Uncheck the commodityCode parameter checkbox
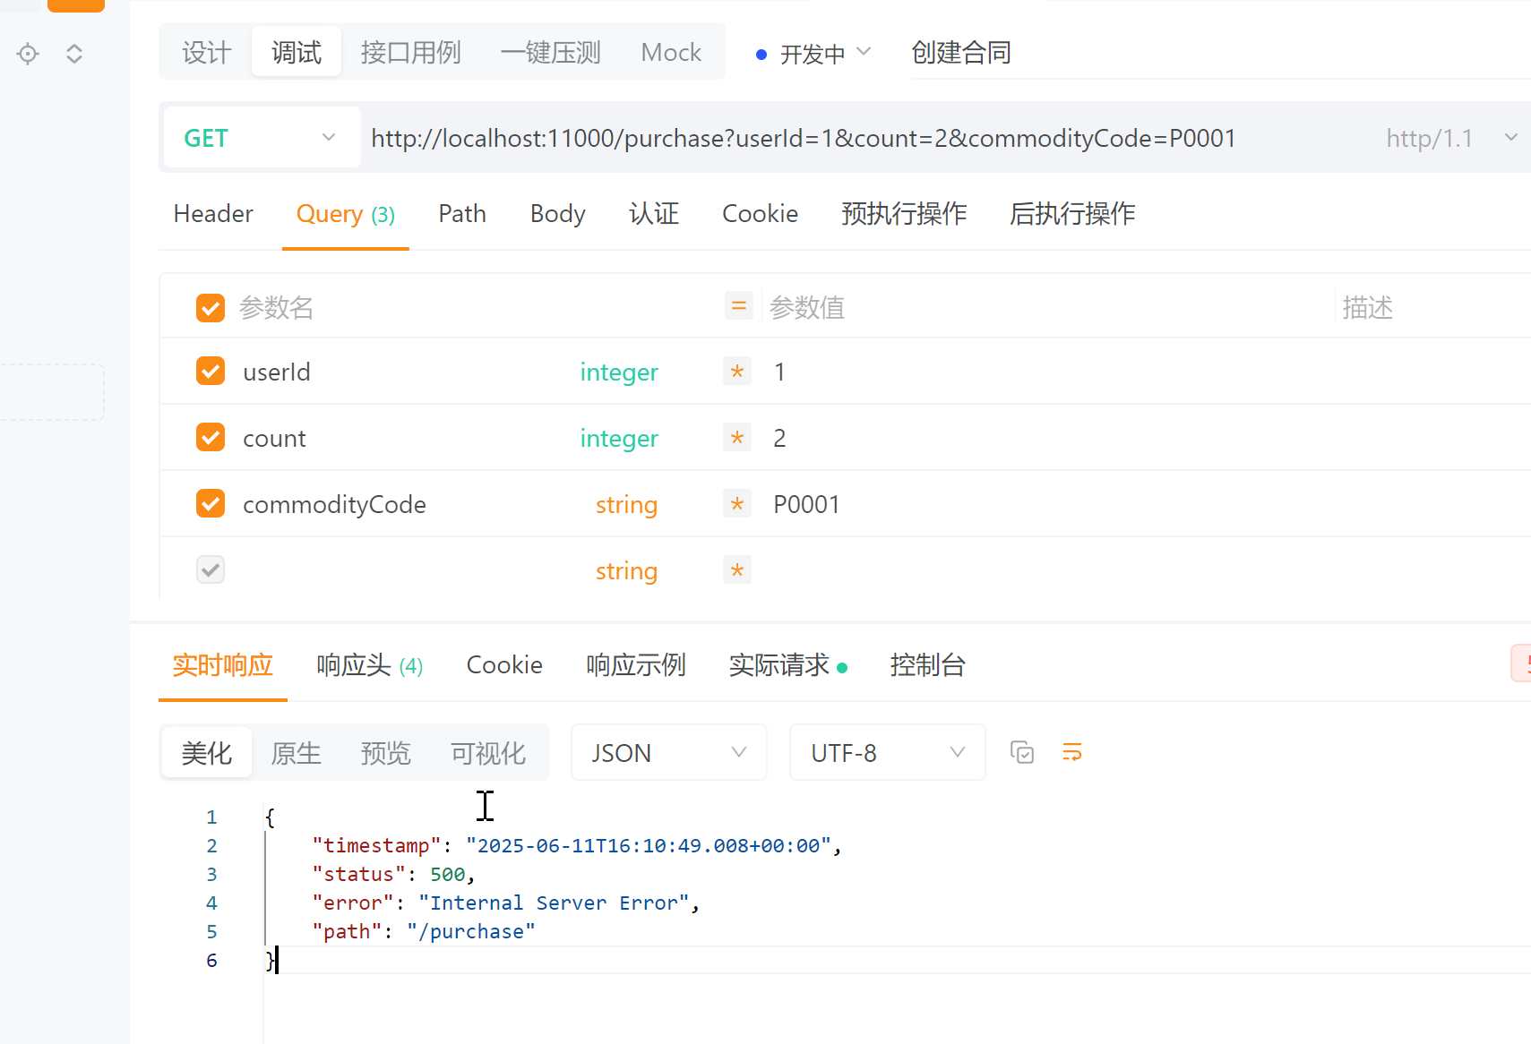The image size is (1531, 1044). pyautogui.click(x=211, y=503)
